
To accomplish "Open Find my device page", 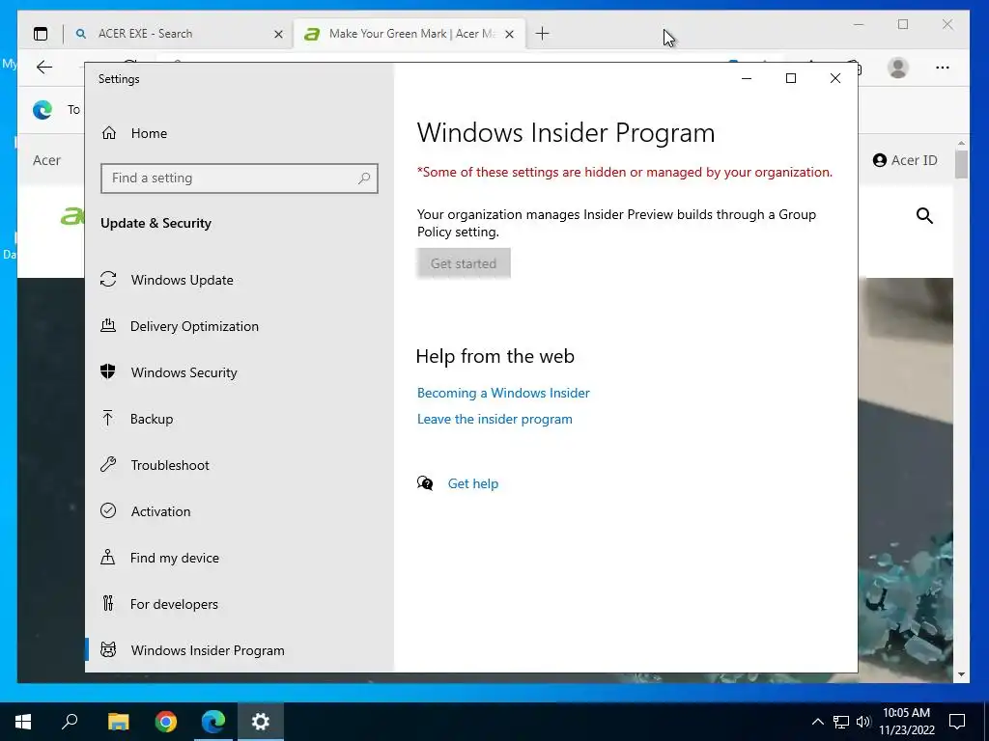I will pyautogui.click(x=240, y=558).
